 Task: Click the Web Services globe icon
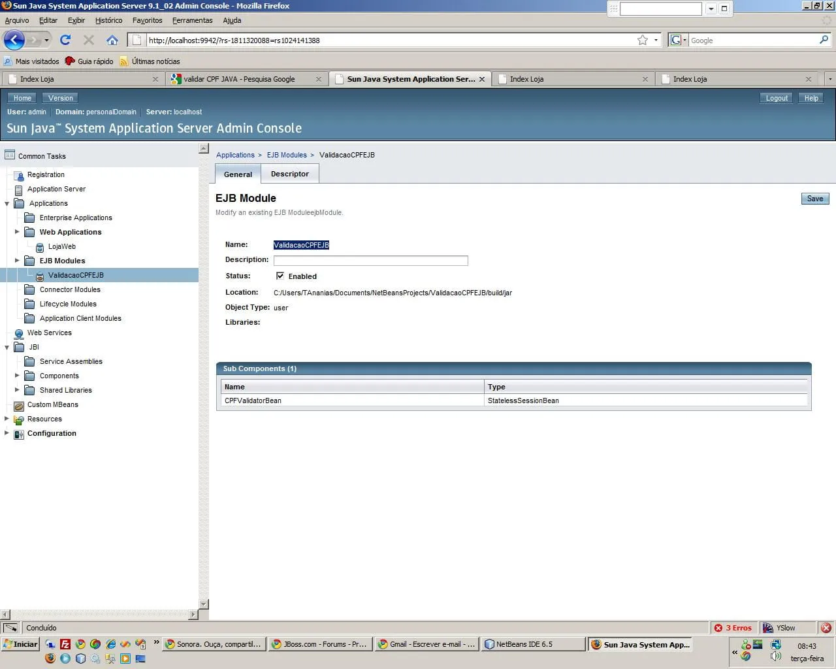19,333
